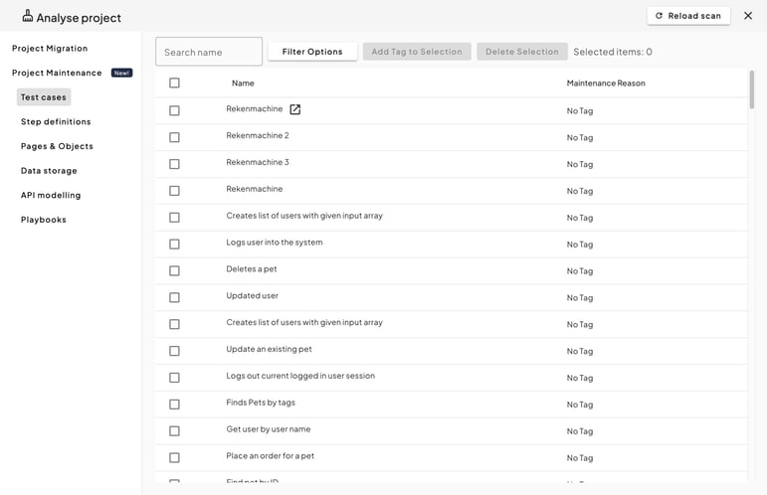Screen dimensions: 767x495
Task: Click 'No Tag' in 'Get user by user name' row
Action: (x=580, y=431)
